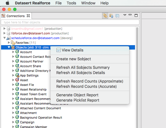Image resolution: width=166 pixels, height=128 pixels.
Task: Click the Asset Relationship object icon
Action: coord(17,89)
